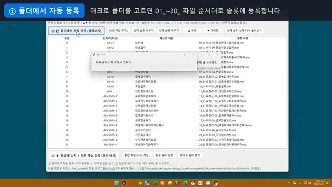Image resolution: width=332 pixels, height=187 pixels.
Task: Select slot 20 row with Alt+Shift+0
Action: 167,140
